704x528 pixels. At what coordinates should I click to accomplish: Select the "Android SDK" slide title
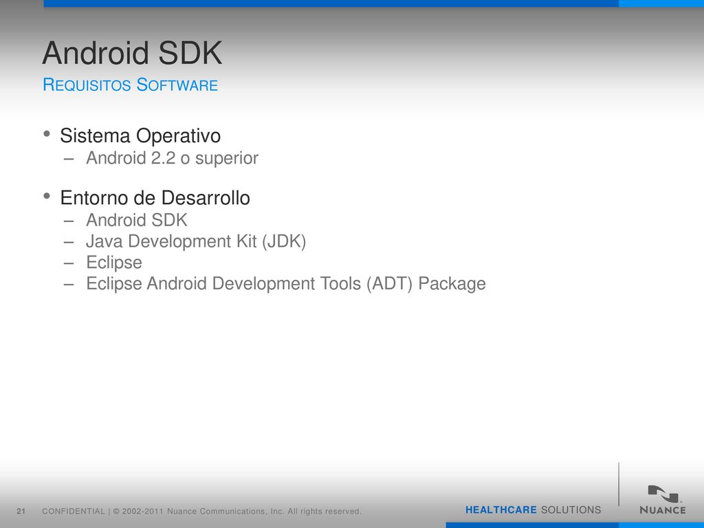tap(132, 53)
